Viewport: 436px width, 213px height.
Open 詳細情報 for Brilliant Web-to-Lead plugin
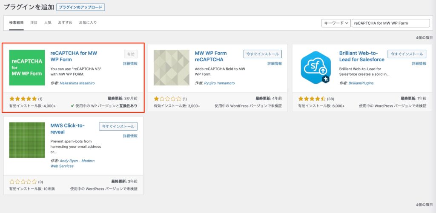click(419, 63)
